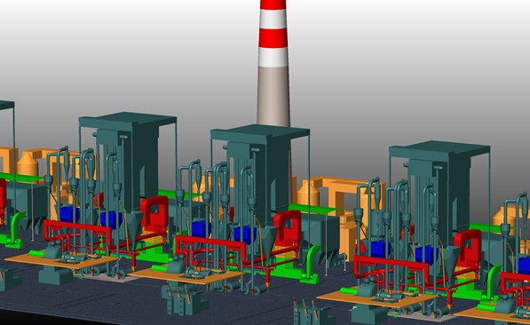Select the roof of the leftmost full teal tower
Image resolution: width=530 pixels, height=325 pixels.
tap(128, 120)
